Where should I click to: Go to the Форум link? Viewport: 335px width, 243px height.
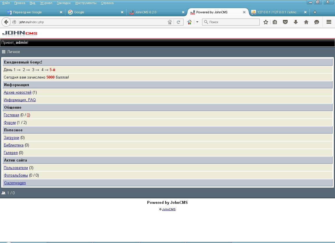pyautogui.click(x=10, y=123)
